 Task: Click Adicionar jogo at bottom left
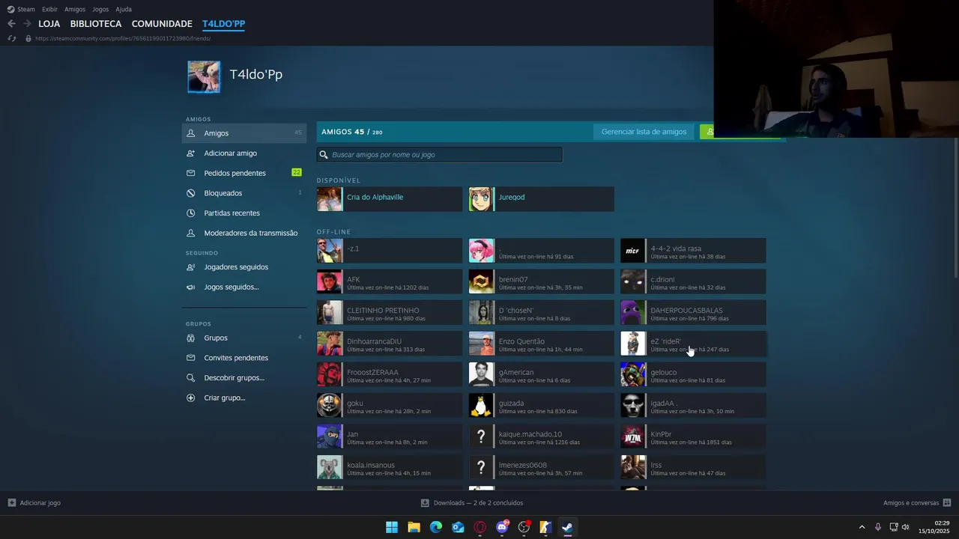pos(34,503)
